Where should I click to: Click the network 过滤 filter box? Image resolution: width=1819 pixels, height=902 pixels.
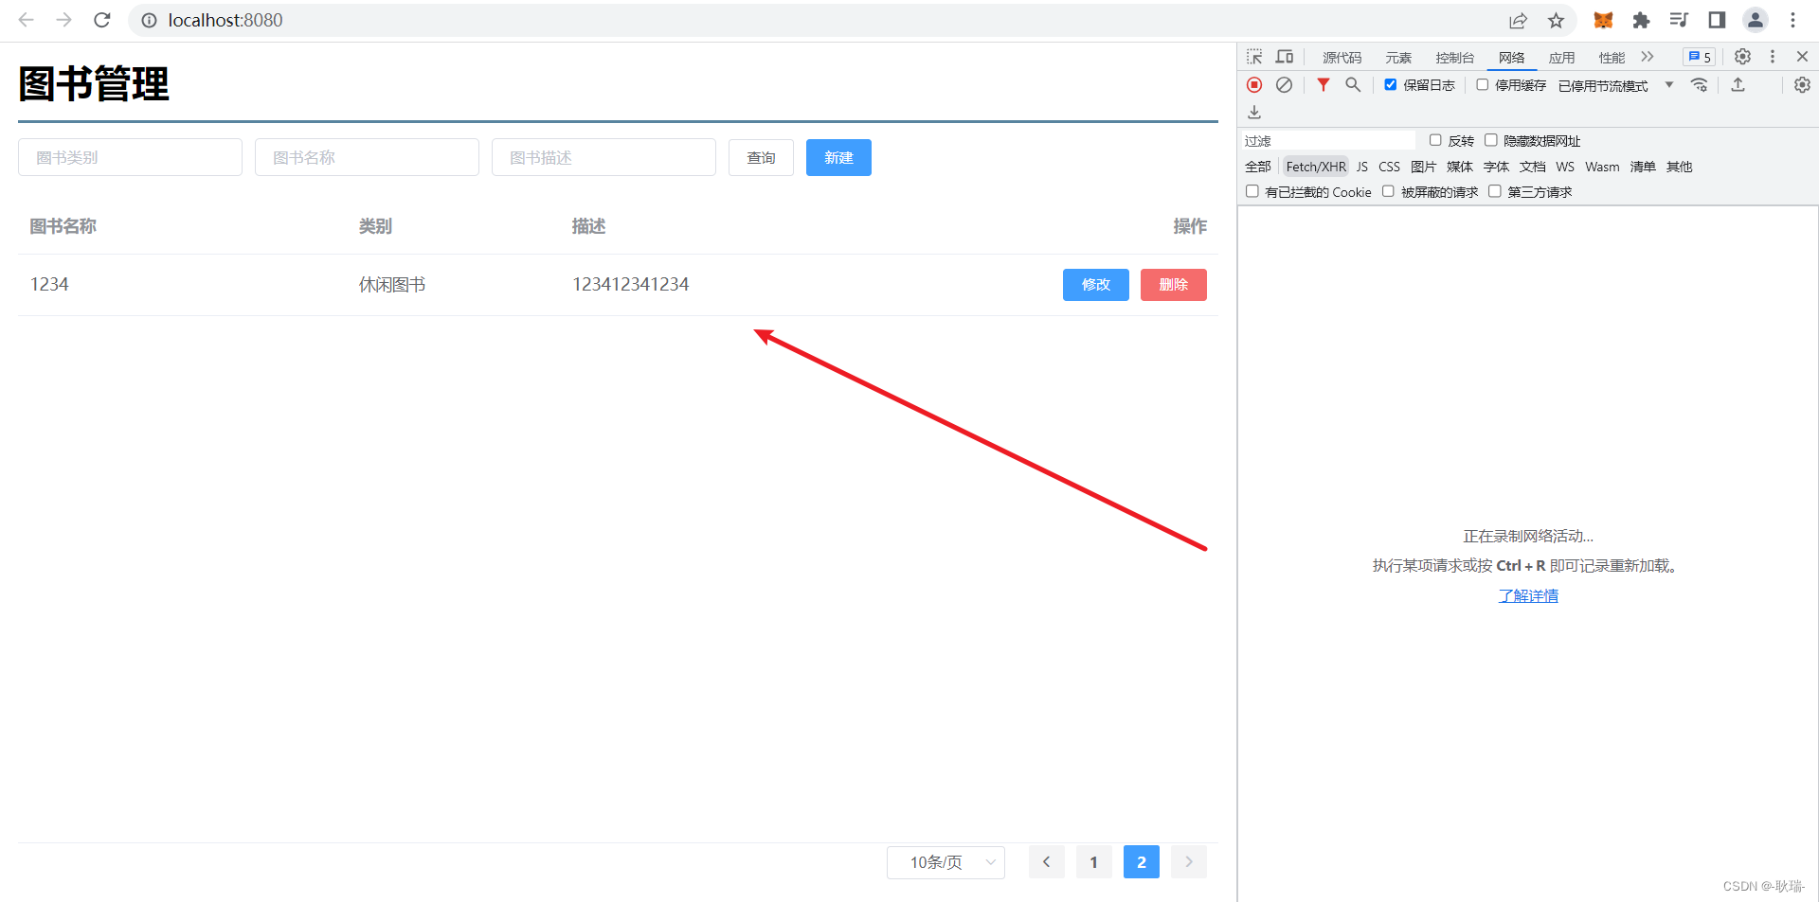point(1328,140)
